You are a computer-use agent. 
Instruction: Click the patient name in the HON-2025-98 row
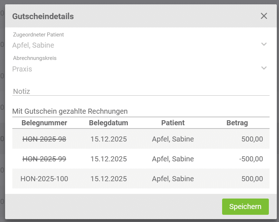[173, 139]
